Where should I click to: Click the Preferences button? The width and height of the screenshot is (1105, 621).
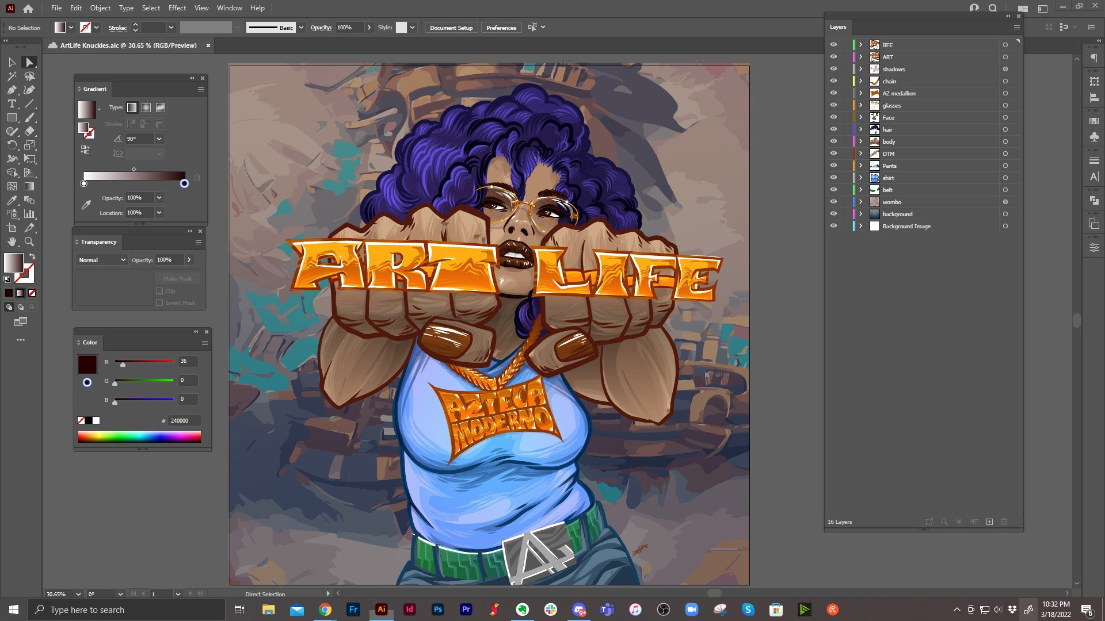click(x=501, y=28)
